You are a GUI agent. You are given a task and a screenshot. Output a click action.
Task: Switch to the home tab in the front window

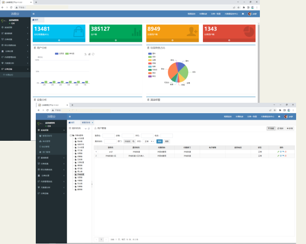pos(72,122)
